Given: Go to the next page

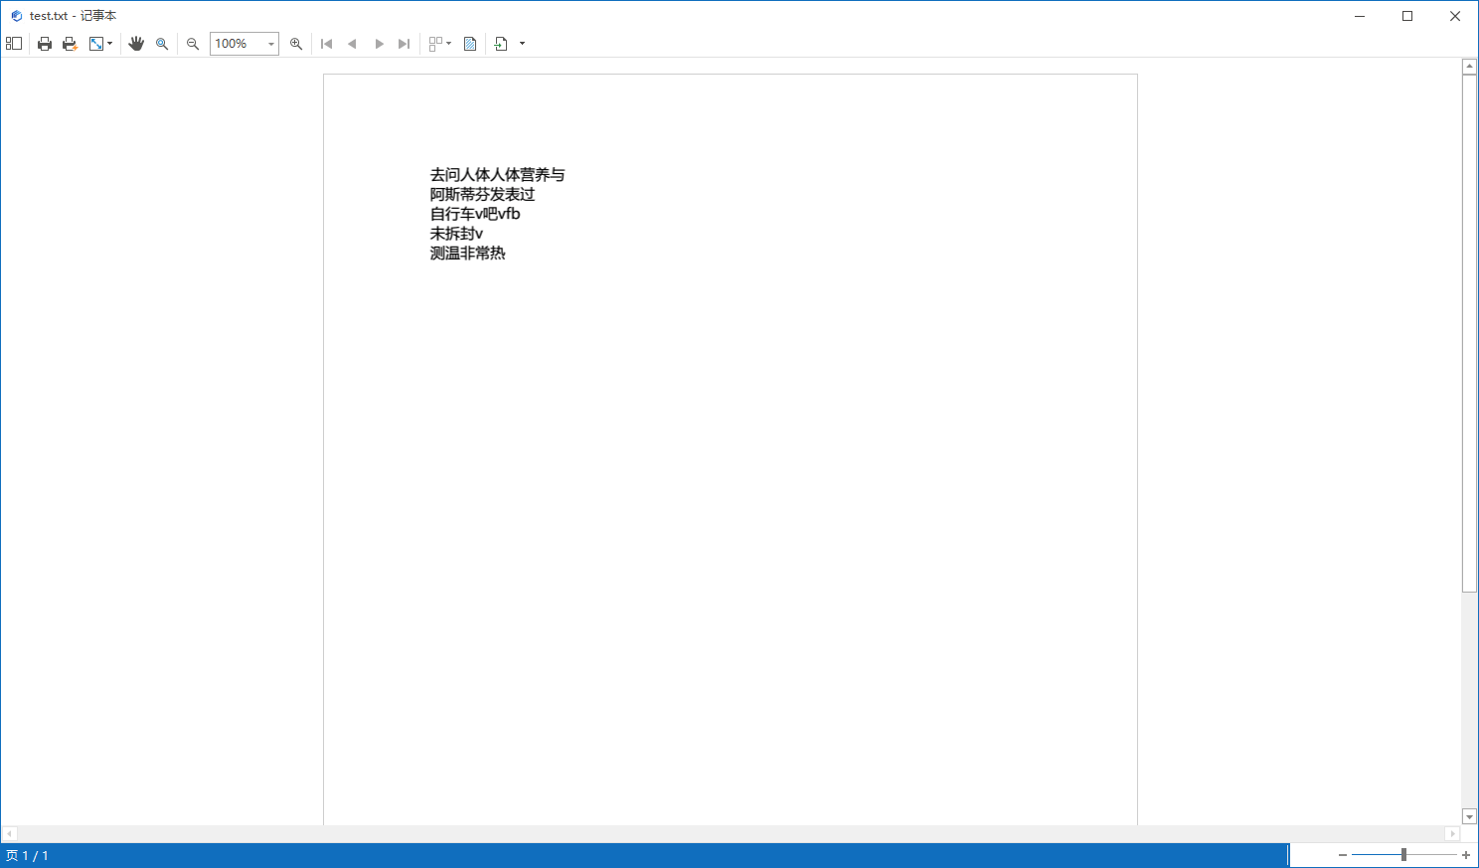Looking at the screenshot, I should coord(379,44).
